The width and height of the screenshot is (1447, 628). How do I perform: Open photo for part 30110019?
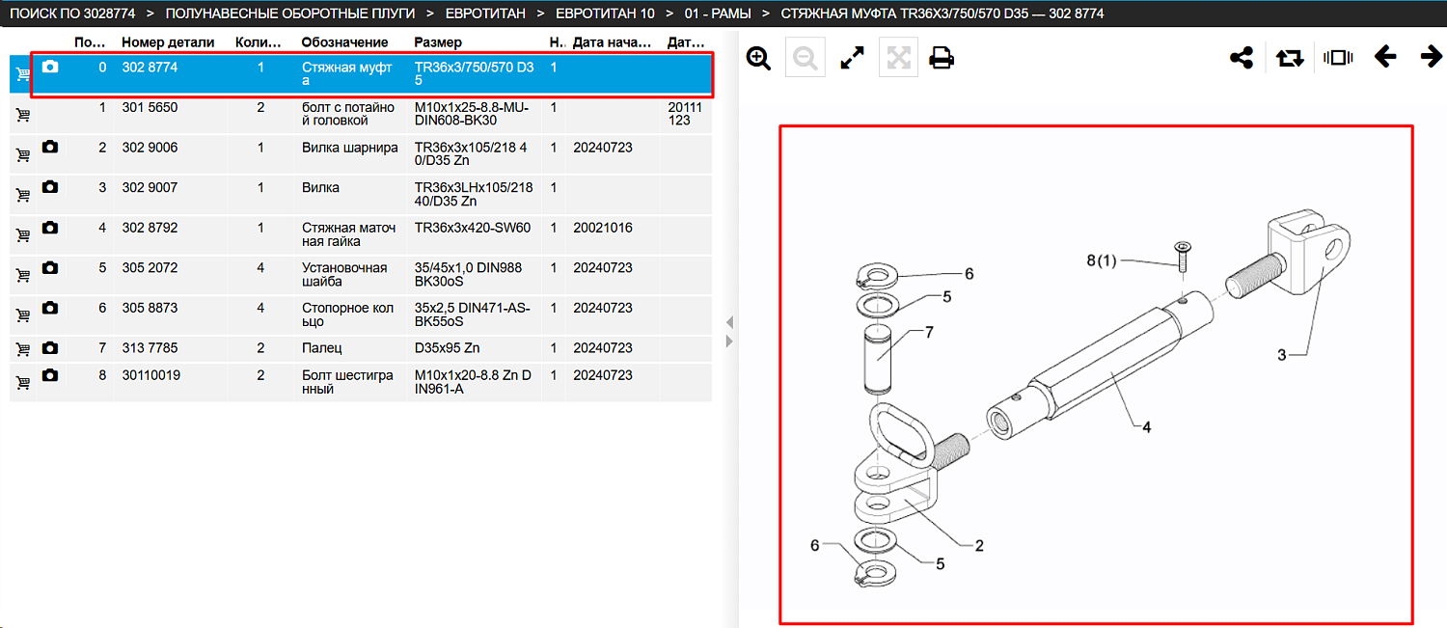point(50,374)
